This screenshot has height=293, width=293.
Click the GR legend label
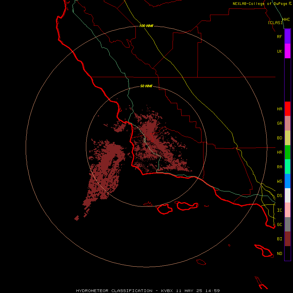(x=279, y=123)
